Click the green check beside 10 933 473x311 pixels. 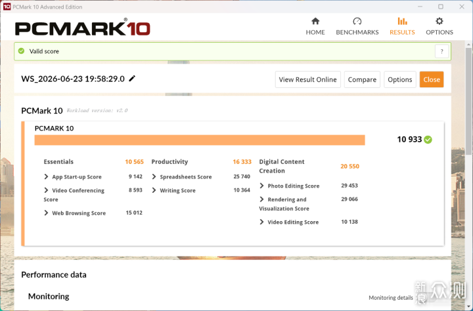428,140
